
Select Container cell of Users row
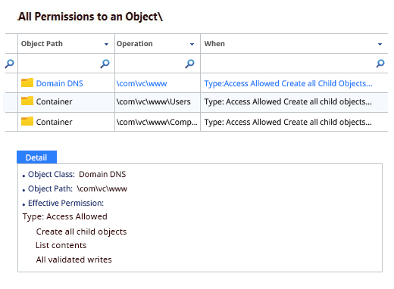coord(66,102)
